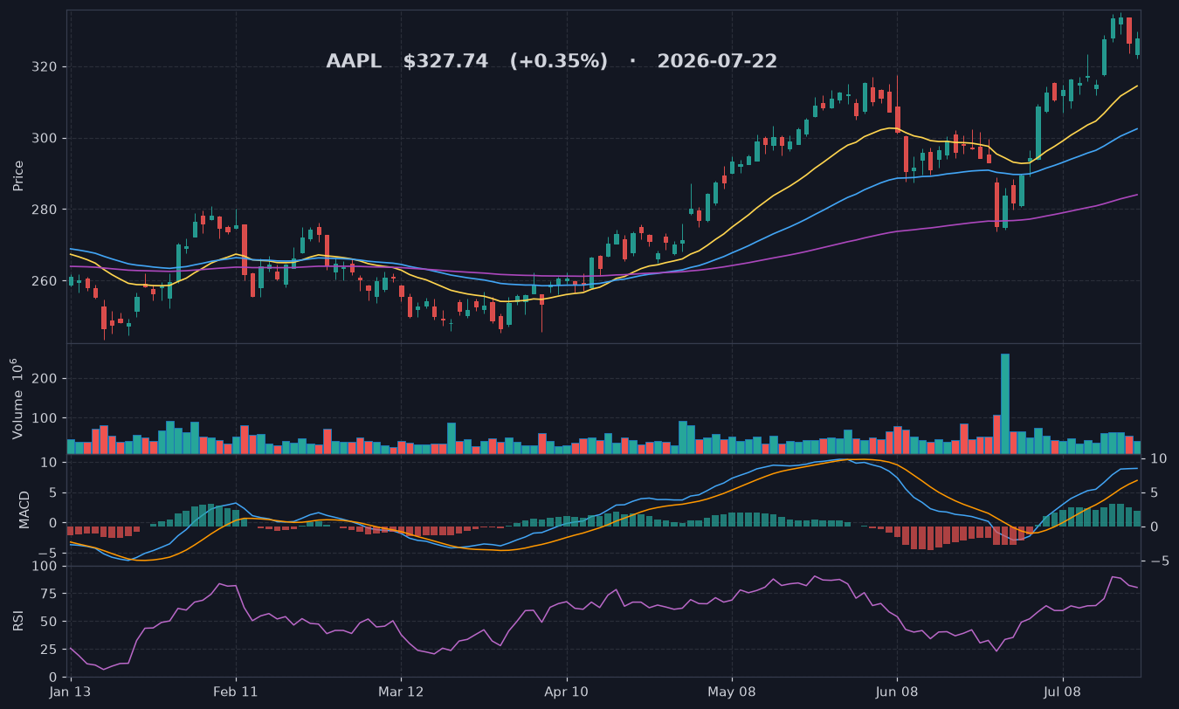
Task: Select the $327.74 price in the title
Action: [x=445, y=62]
